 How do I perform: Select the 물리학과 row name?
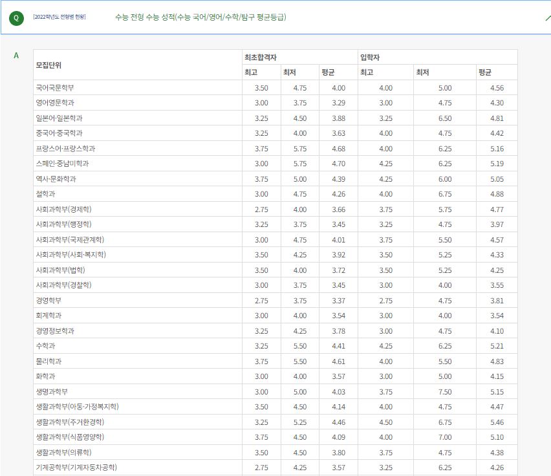[49, 361]
